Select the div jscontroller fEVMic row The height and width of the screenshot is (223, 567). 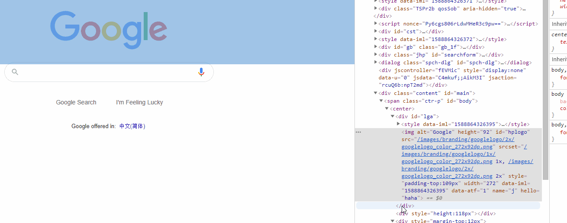[452, 78]
